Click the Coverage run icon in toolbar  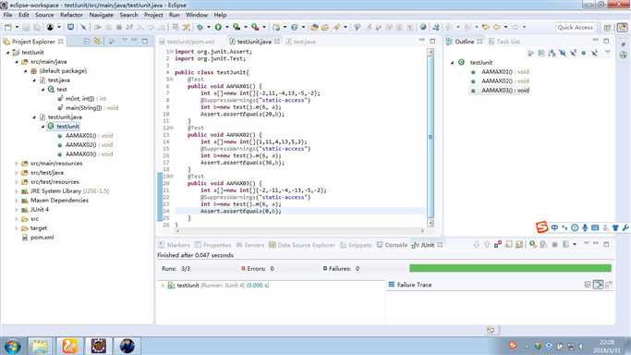(x=237, y=27)
